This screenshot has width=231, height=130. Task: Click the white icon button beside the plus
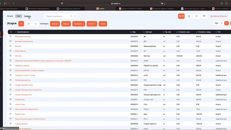[29, 24]
